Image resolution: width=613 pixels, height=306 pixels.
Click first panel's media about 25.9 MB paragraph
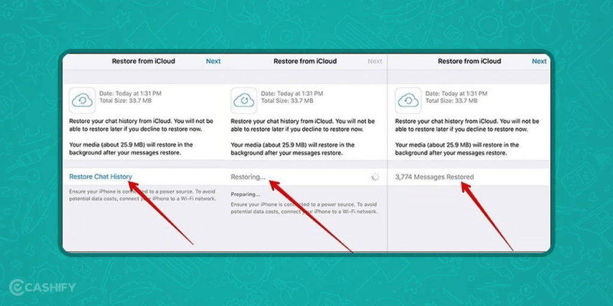[131, 149]
